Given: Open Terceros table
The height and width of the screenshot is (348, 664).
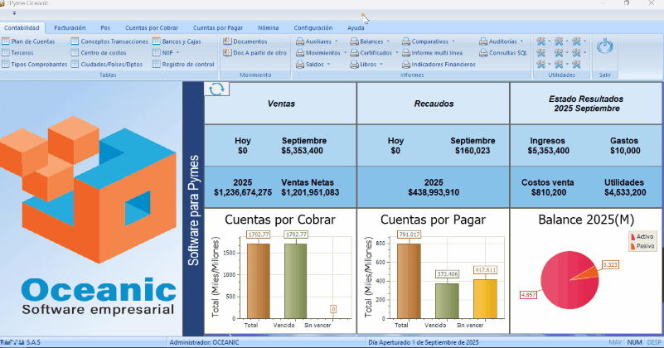Looking at the screenshot, I should [x=22, y=52].
